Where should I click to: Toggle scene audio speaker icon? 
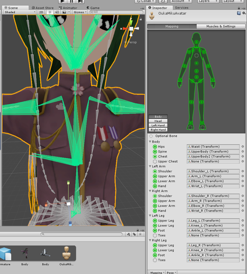pos(57,12)
